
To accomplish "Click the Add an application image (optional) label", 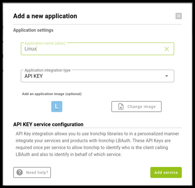I will click(x=52, y=94).
